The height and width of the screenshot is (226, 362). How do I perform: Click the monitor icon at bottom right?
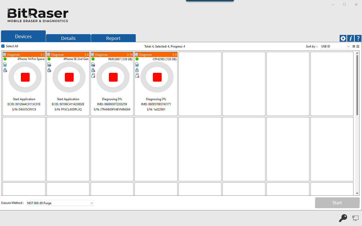point(355,218)
